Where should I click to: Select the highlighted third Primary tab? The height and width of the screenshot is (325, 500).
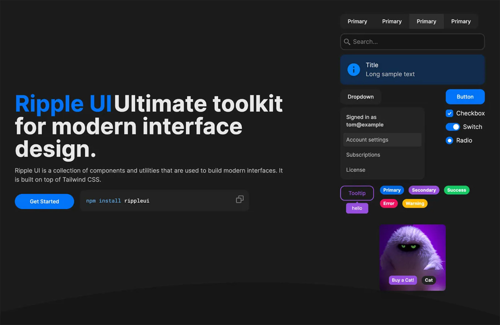[426, 22]
